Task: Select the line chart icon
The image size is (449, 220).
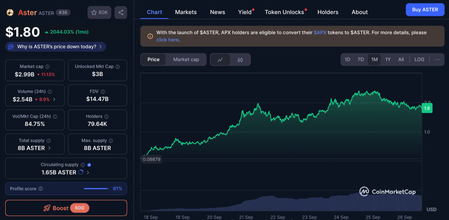Action: coord(220,60)
